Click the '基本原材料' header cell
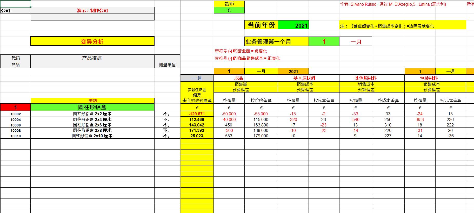The width and height of the screenshot is (474, 213). coord(309,78)
